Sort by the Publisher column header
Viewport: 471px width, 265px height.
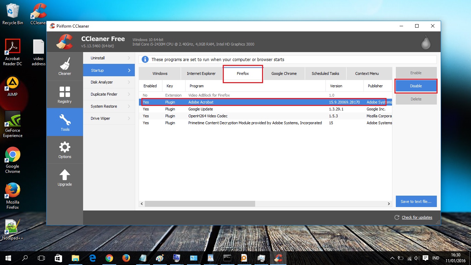[378, 86]
